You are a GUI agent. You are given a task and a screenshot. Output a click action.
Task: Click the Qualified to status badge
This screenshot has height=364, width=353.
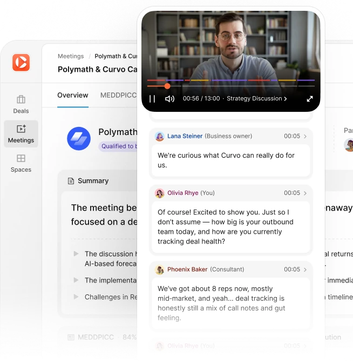click(118, 146)
